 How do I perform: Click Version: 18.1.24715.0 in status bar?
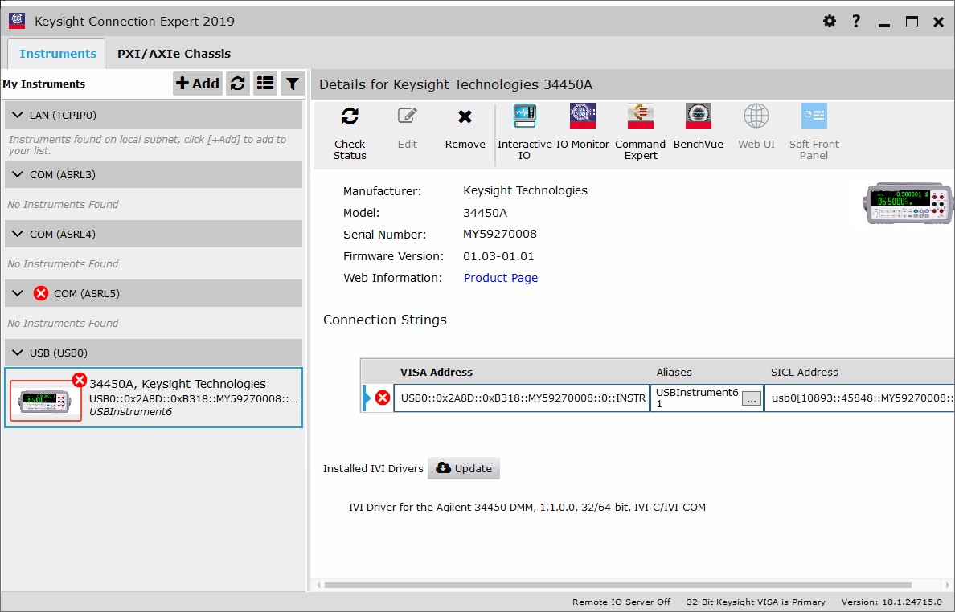pos(891,602)
